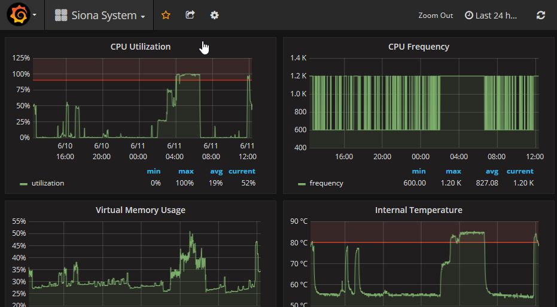Image resolution: width=557 pixels, height=307 pixels.
Task: Sort CPU Frequency legend by current column
Action: [x=520, y=171]
